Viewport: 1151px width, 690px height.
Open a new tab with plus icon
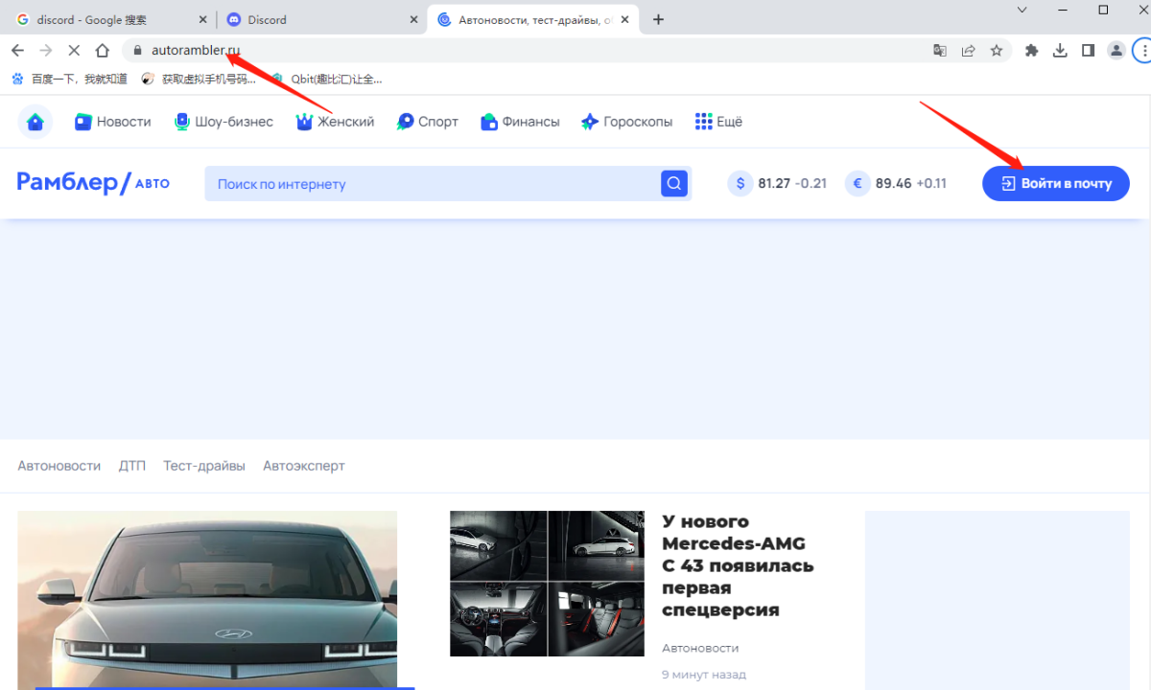click(x=658, y=19)
